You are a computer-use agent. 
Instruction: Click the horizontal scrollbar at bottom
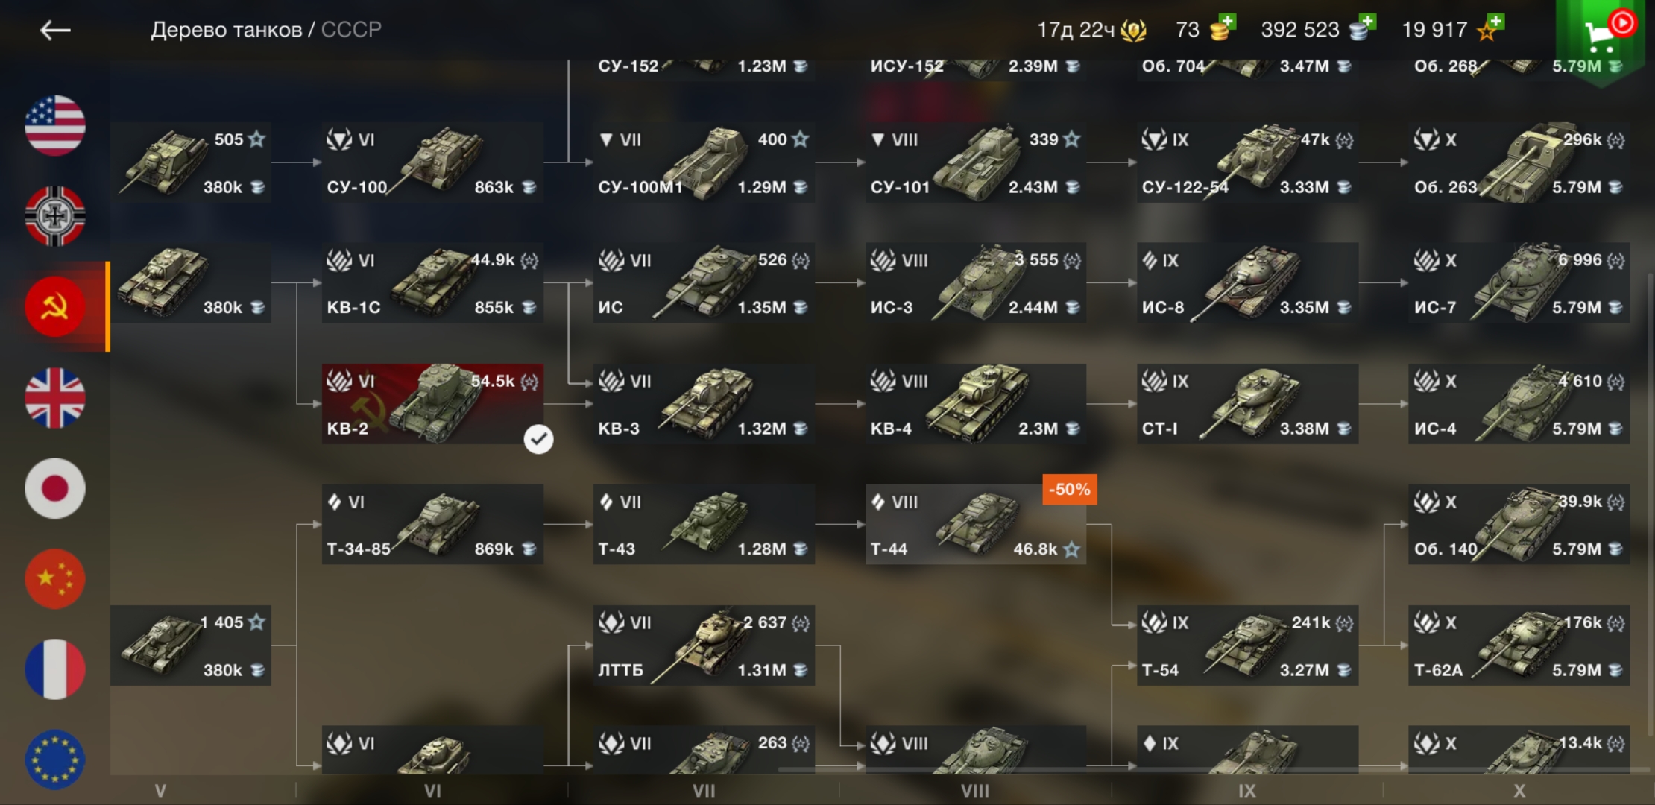click(1214, 768)
